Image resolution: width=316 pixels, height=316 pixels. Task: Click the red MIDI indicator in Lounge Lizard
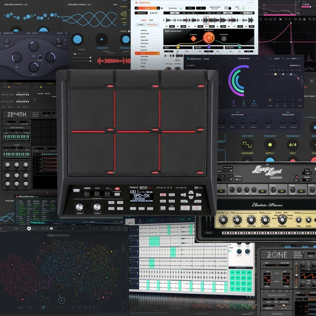(296, 176)
